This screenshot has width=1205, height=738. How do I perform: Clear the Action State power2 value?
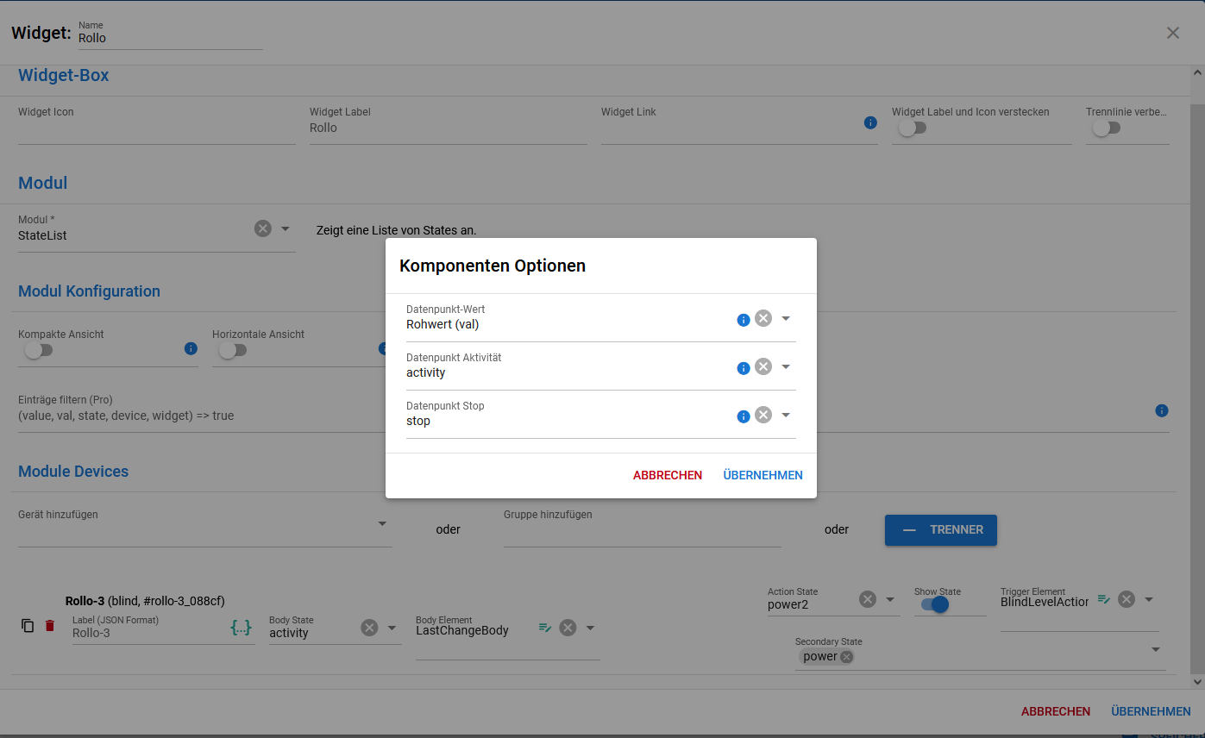[x=868, y=599]
